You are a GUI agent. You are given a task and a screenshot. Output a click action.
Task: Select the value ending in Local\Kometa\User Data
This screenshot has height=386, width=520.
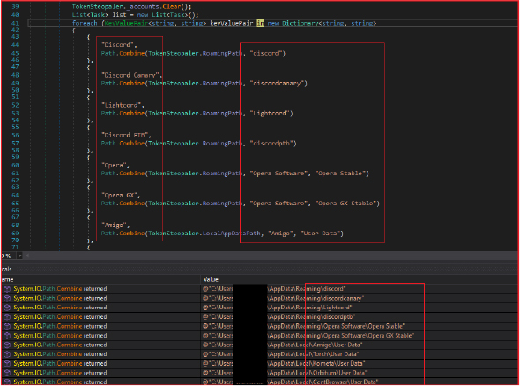(284, 363)
